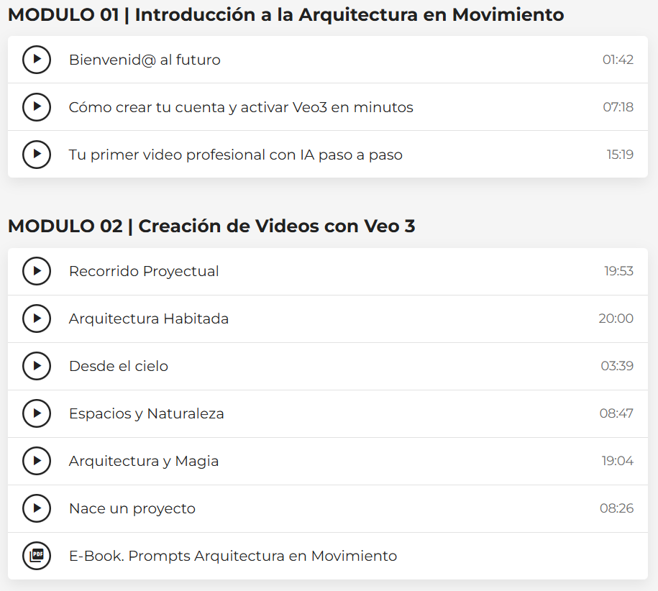Start Arquitectura Habitada via its play icon
658x591 pixels.
37,319
